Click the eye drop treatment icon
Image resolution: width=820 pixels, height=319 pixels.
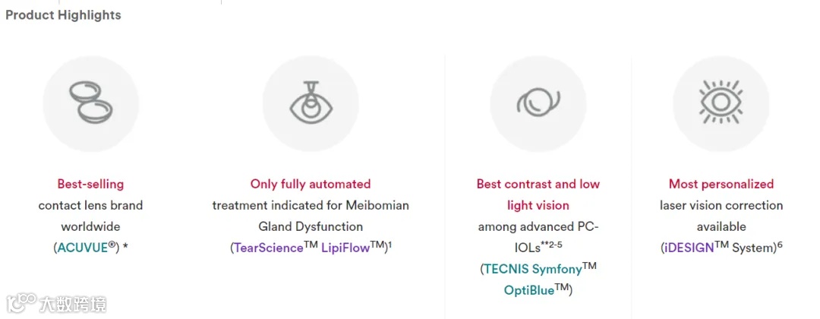coord(310,103)
